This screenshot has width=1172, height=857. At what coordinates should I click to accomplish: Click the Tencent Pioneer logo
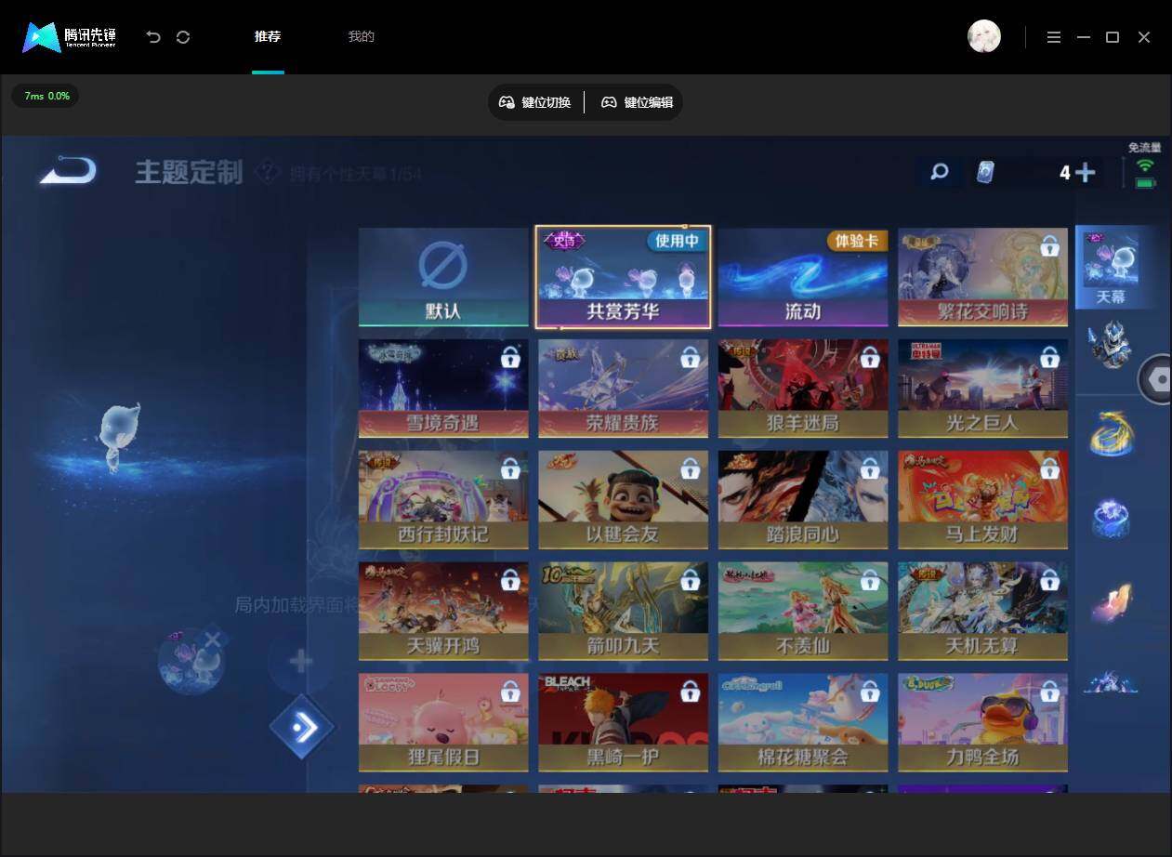pyautogui.click(x=70, y=37)
